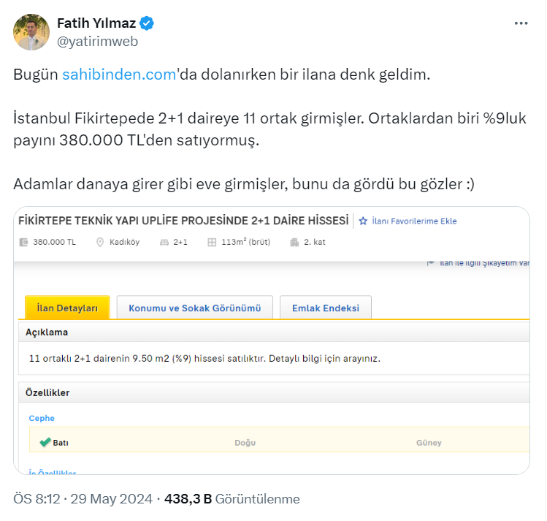The height and width of the screenshot is (521, 547).
Task: Open Fatih Yılmaz's profile picture
Action: [x=31, y=32]
